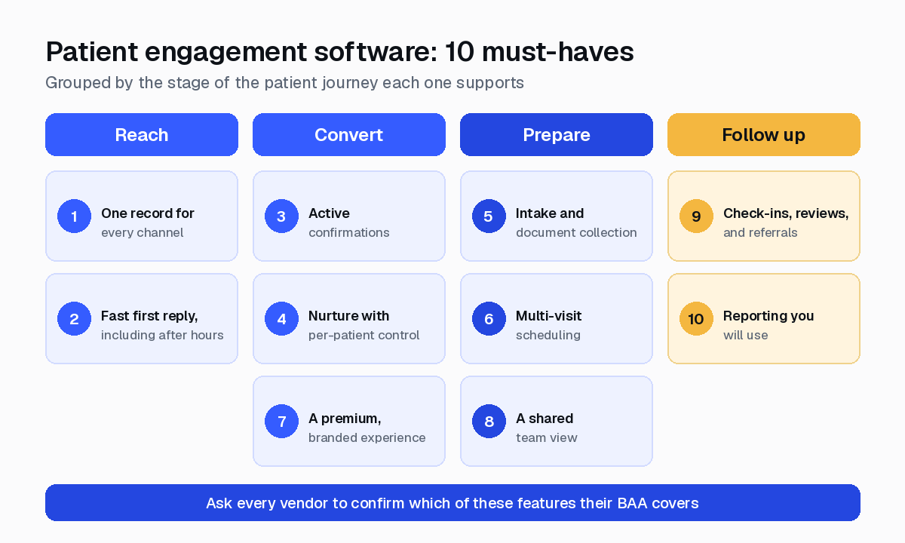Click the "A premium," heading
Viewport: 905px width, 543px height.
click(x=345, y=419)
